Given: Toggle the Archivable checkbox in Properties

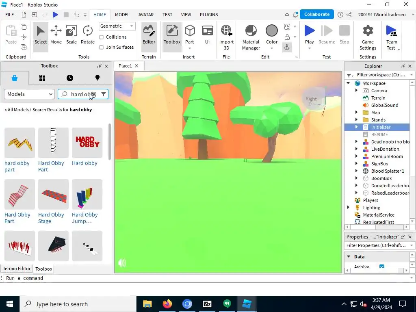Looking at the screenshot, I should 382,266.
